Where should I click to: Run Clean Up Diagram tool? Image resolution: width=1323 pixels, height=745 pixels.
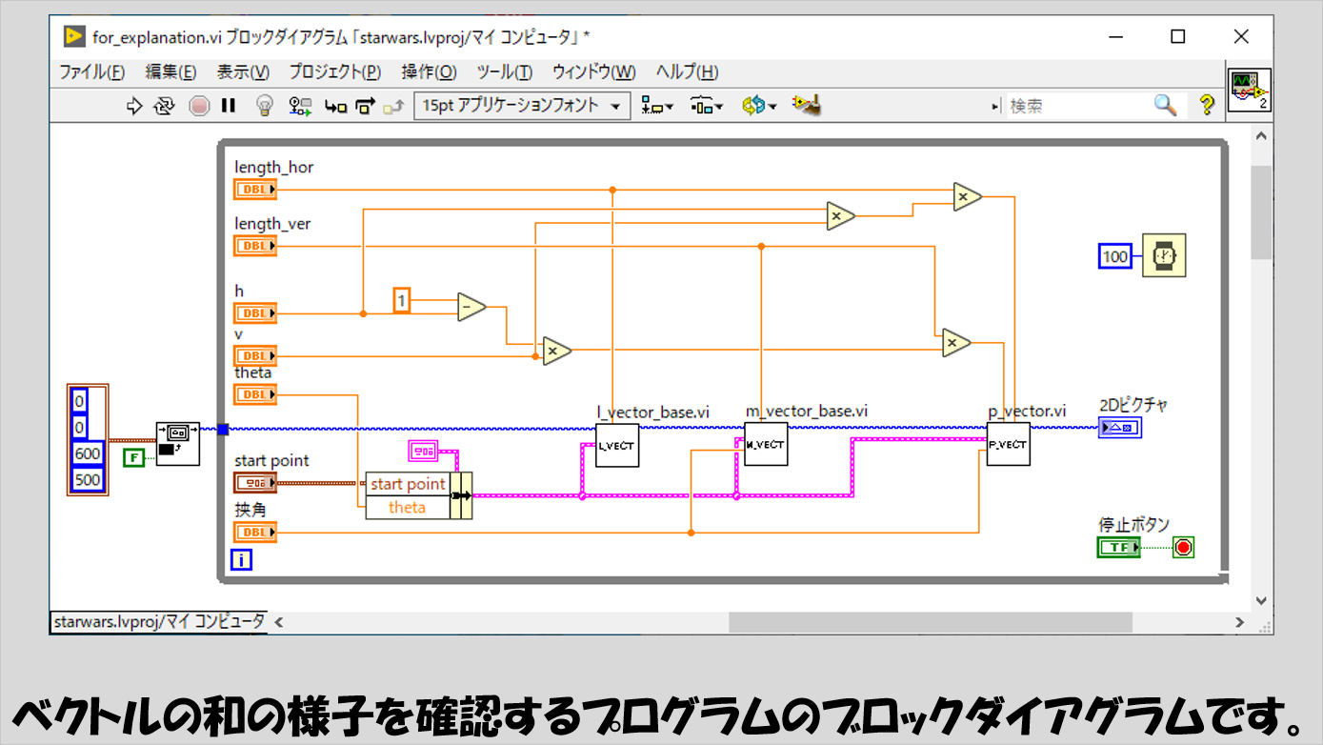[807, 106]
